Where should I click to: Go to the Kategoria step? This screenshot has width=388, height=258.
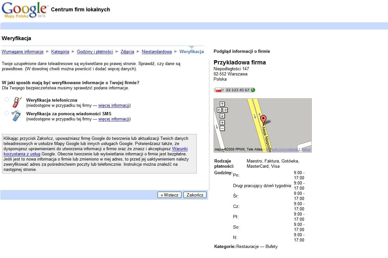coord(60,51)
